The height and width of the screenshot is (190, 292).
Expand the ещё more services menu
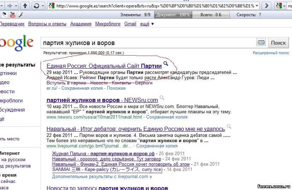pyautogui.click(x=147, y=24)
